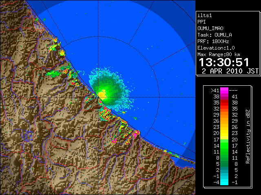Pick the yellow 20–23 dBZ legend swatch

point(224,133)
